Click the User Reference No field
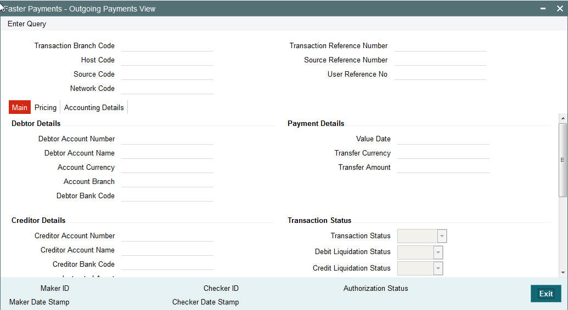The width and height of the screenshot is (568, 310). 440,74
